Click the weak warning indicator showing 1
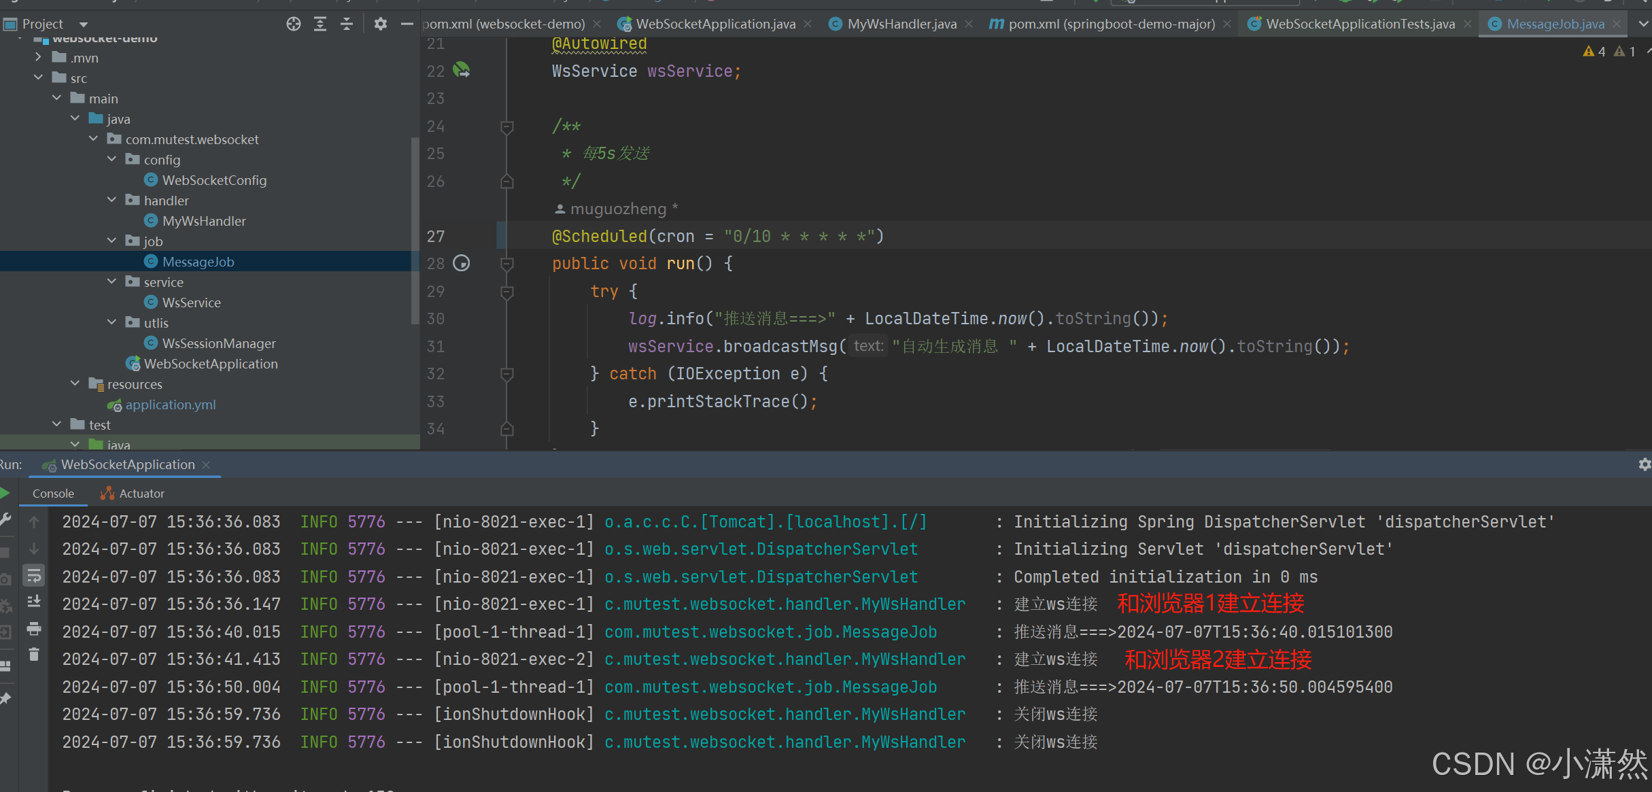Image resolution: width=1652 pixels, height=792 pixels. 1624,52
